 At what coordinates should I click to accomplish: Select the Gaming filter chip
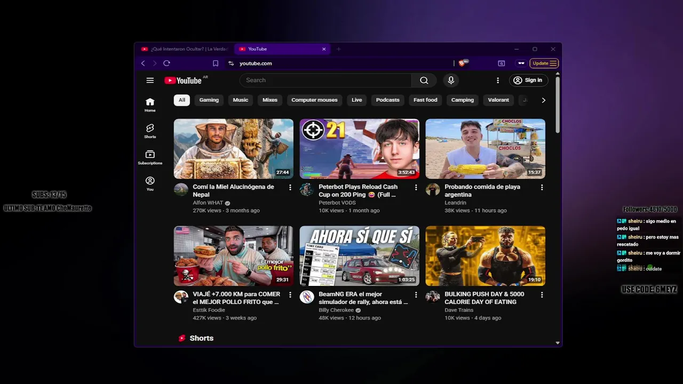(209, 100)
